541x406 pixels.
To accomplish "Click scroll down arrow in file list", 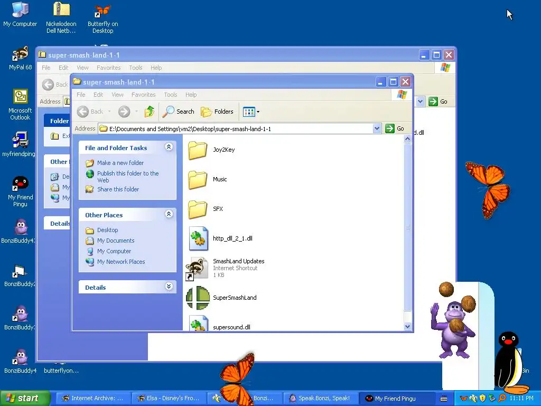I will pyautogui.click(x=407, y=326).
